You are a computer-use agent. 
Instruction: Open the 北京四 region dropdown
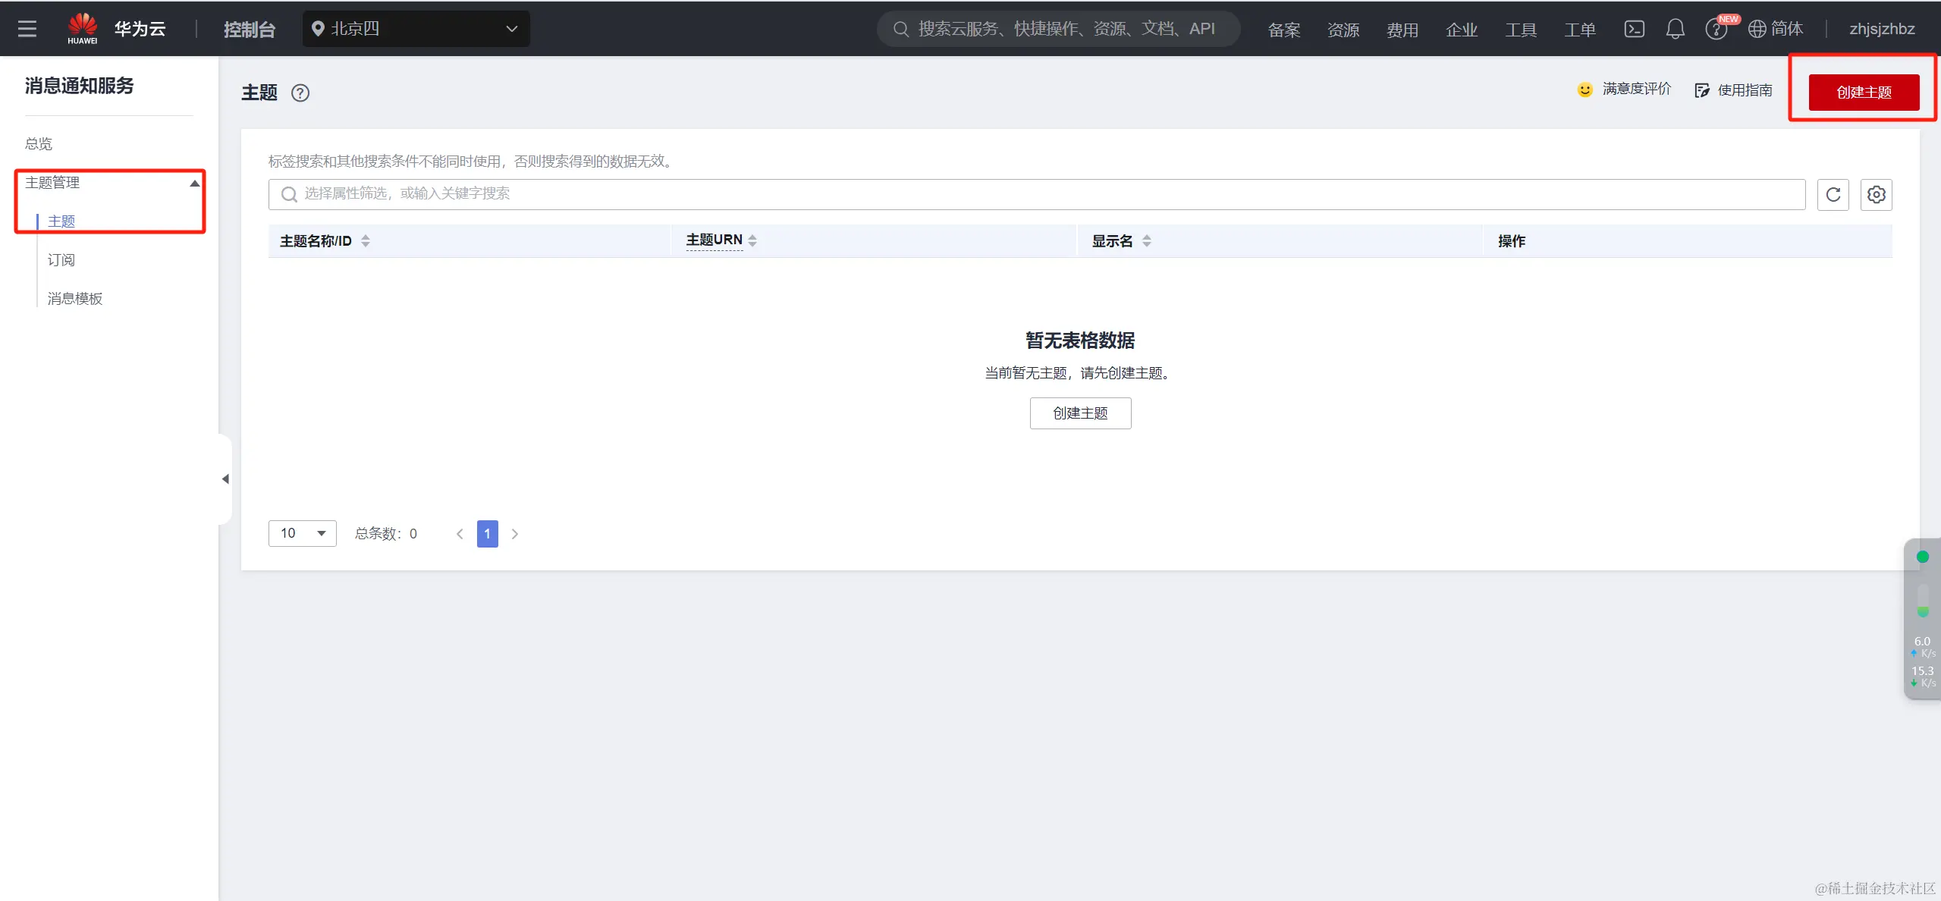click(416, 29)
